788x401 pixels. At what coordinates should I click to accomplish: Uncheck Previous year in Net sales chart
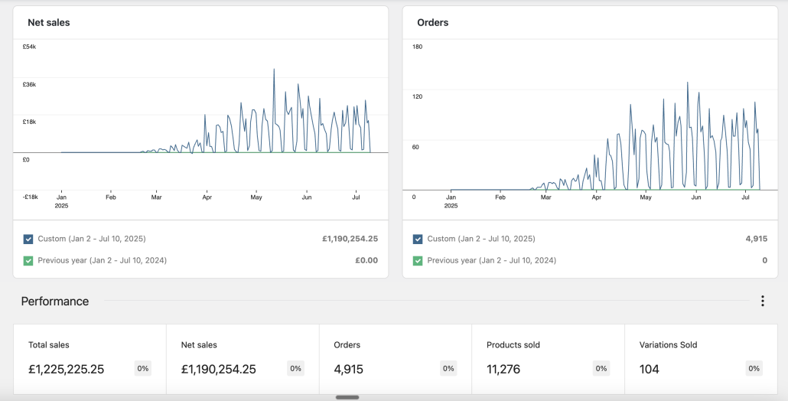point(28,261)
